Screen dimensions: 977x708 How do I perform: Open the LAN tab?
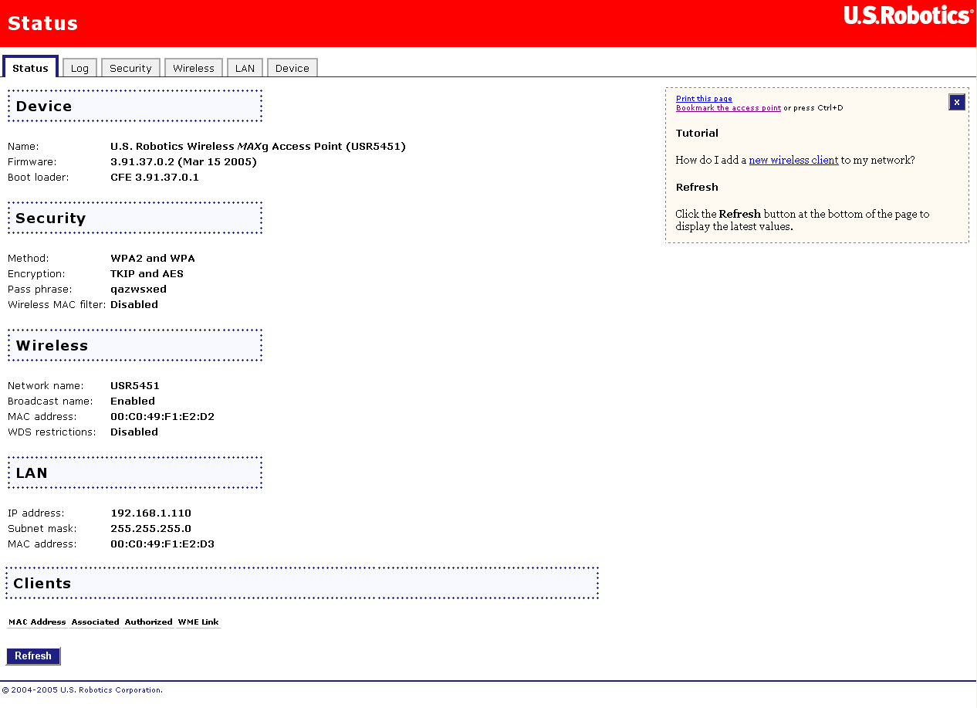tap(245, 68)
